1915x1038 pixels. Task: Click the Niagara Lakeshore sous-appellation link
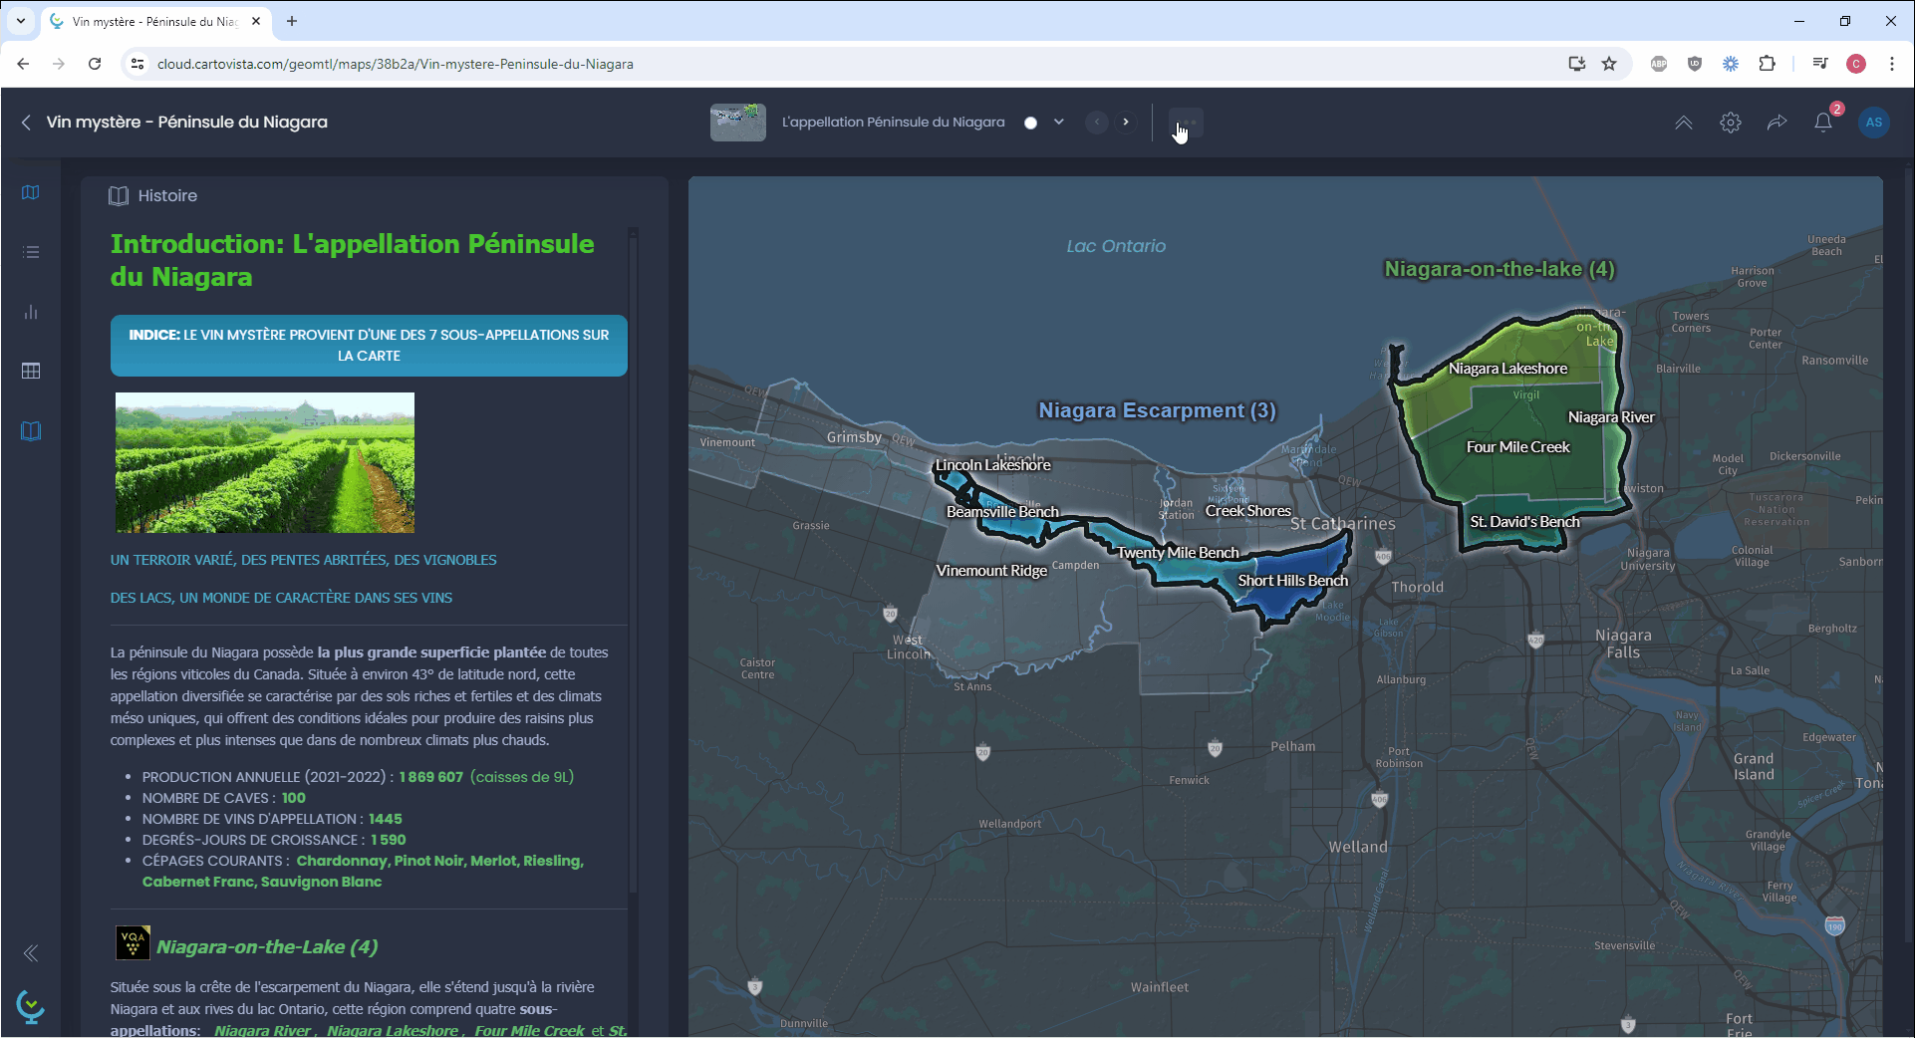[393, 1030]
